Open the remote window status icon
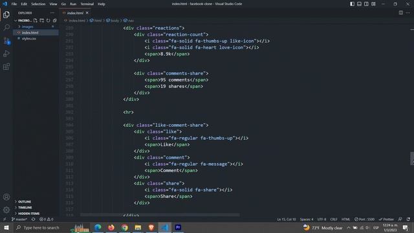 pyautogui.click(x=5, y=219)
